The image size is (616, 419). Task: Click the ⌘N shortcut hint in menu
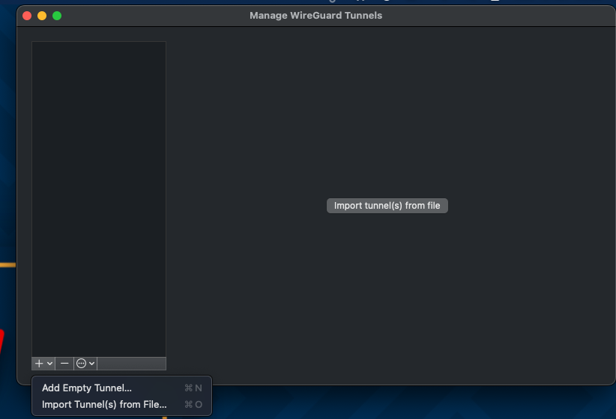click(193, 388)
